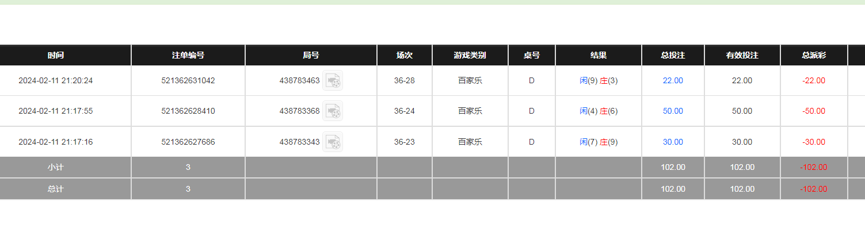The width and height of the screenshot is (865, 229).
Task: Select bet number 521362628410
Action: [x=188, y=111]
